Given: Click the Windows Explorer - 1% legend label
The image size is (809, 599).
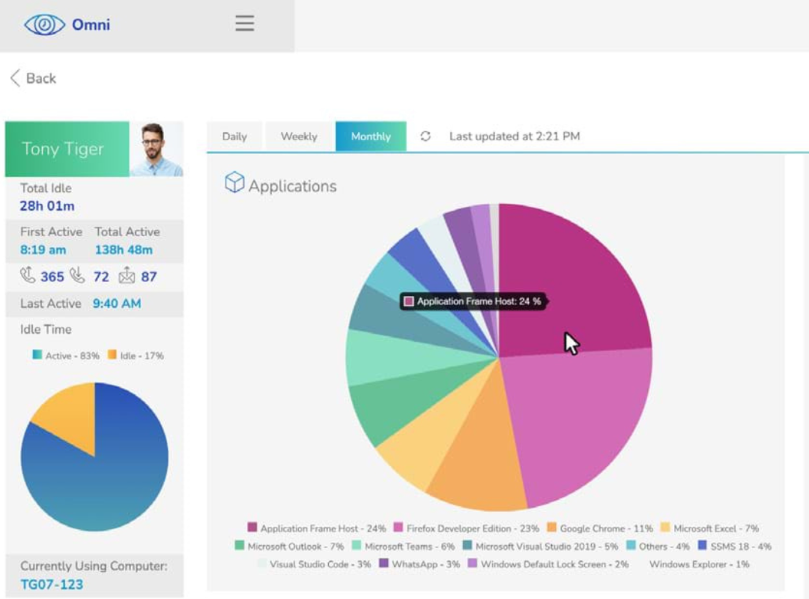Looking at the screenshot, I should click(699, 564).
